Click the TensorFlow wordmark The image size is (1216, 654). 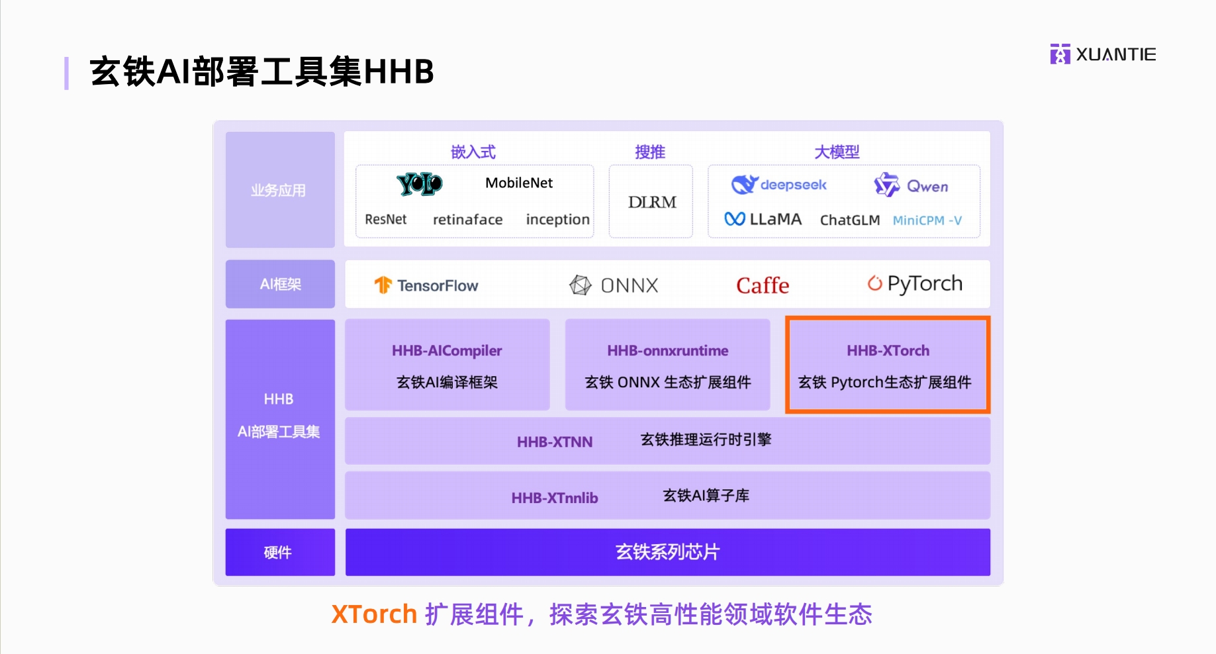[x=438, y=285]
